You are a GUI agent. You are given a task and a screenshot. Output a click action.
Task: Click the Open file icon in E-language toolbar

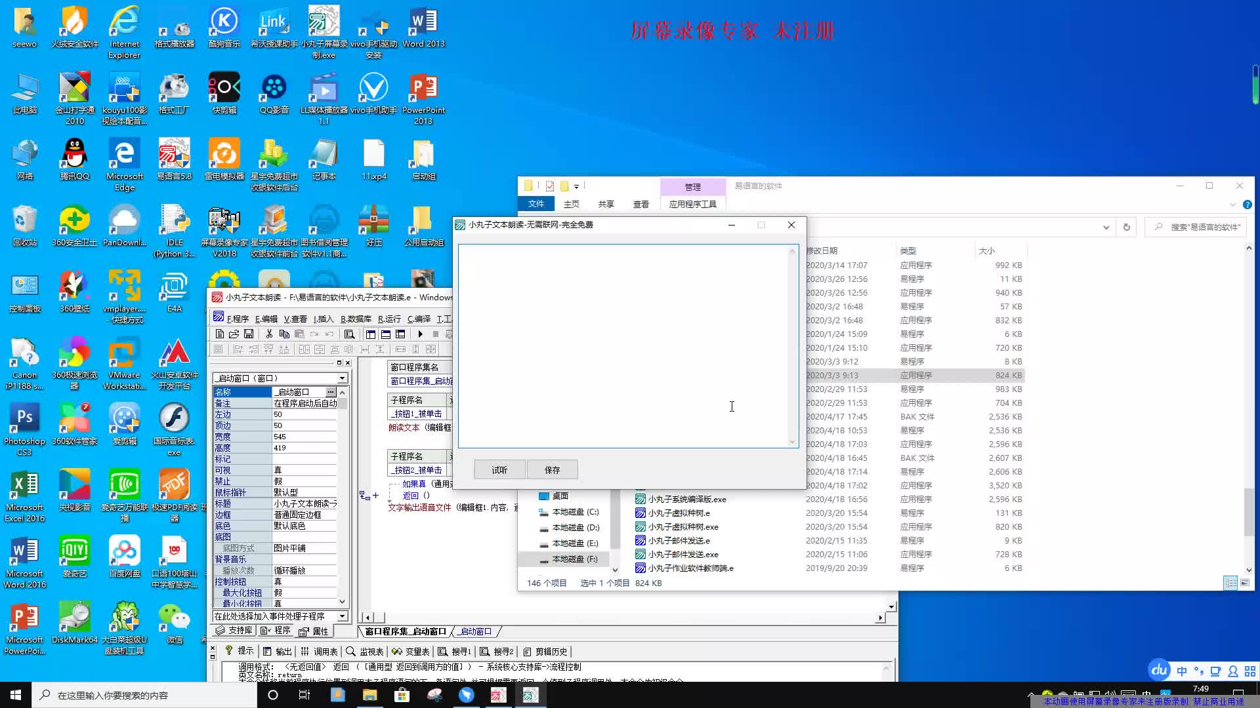coord(234,334)
